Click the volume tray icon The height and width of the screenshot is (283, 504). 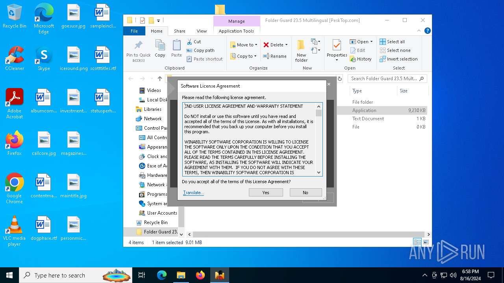pos(453,275)
